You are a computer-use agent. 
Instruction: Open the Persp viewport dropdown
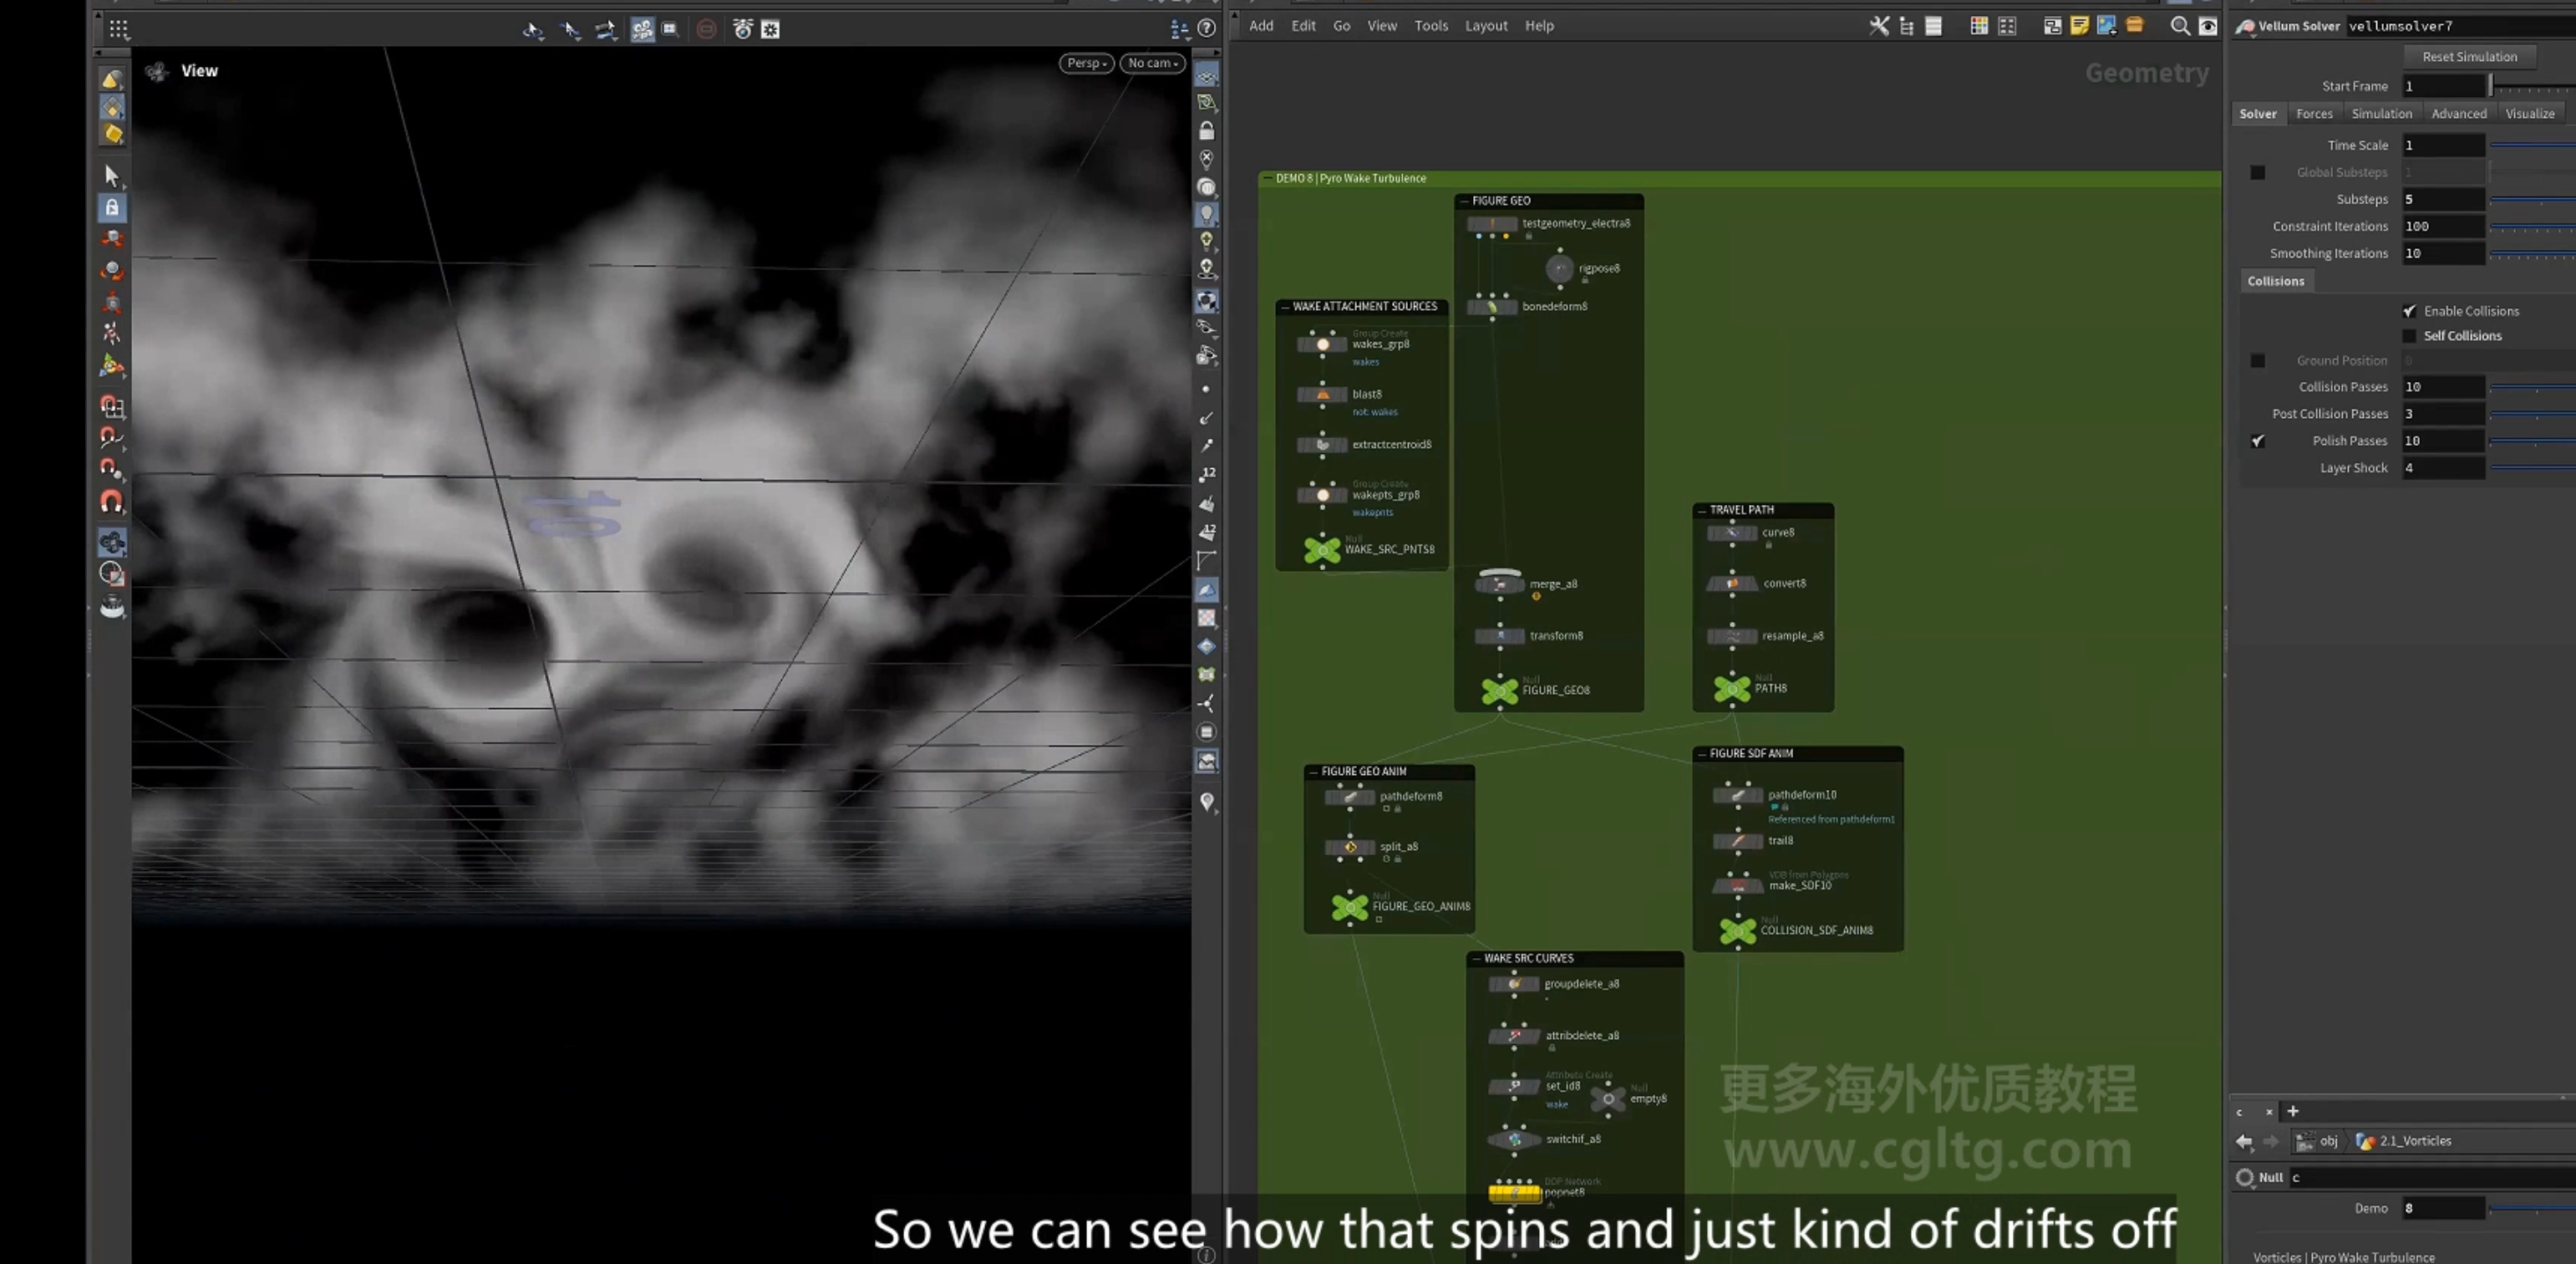click(x=1086, y=63)
